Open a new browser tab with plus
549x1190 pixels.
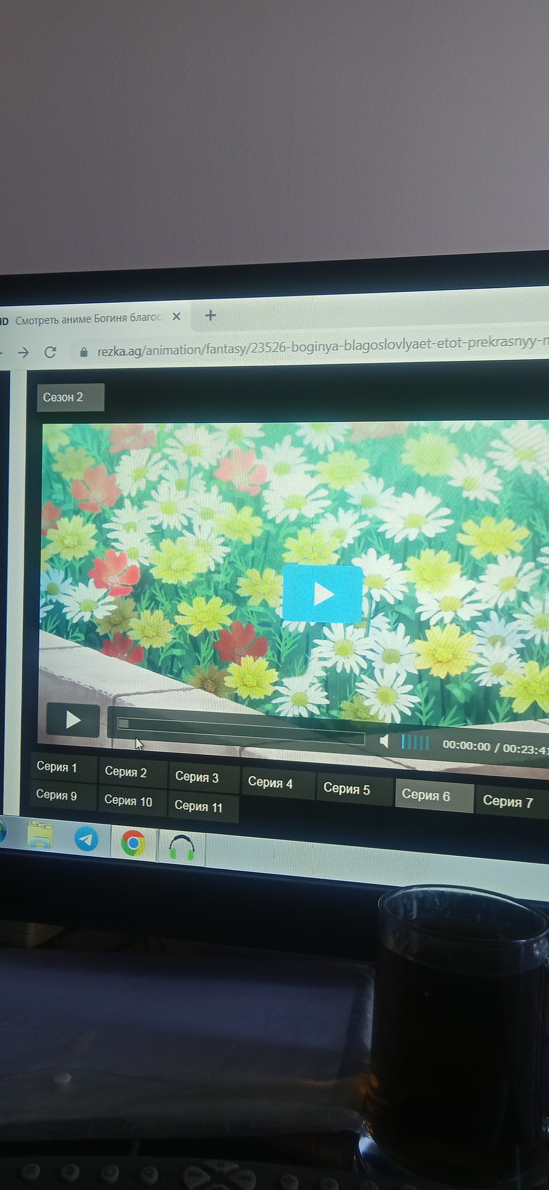tap(211, 315)
